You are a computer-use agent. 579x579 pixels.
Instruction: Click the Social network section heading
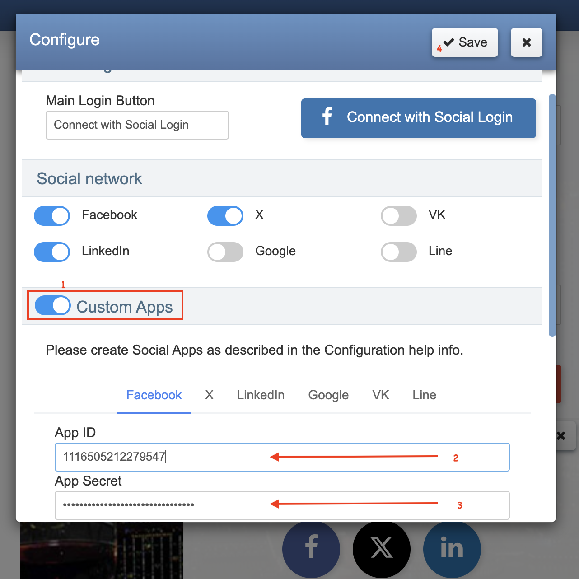[89, 179]
